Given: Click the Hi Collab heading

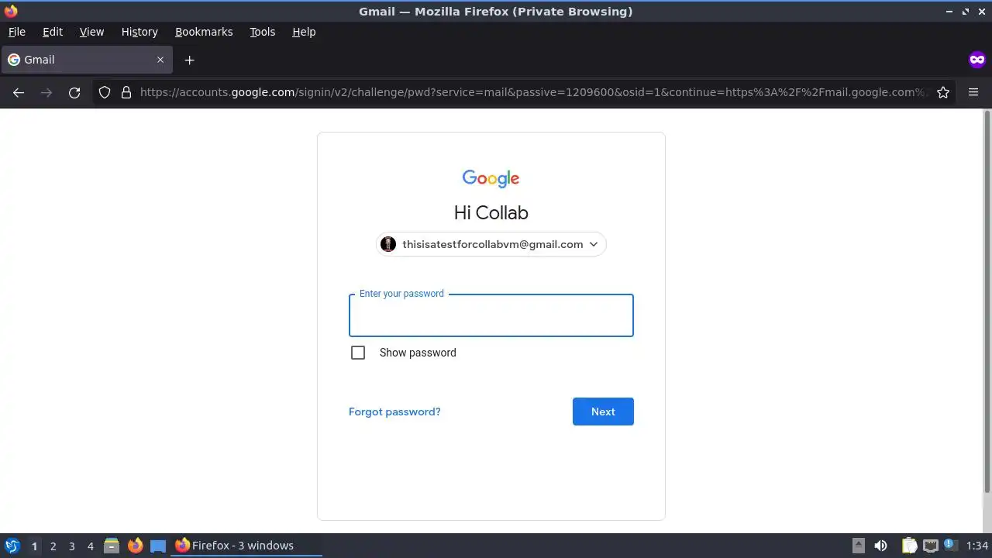Looking at the screenshot, I should (491, 212).
